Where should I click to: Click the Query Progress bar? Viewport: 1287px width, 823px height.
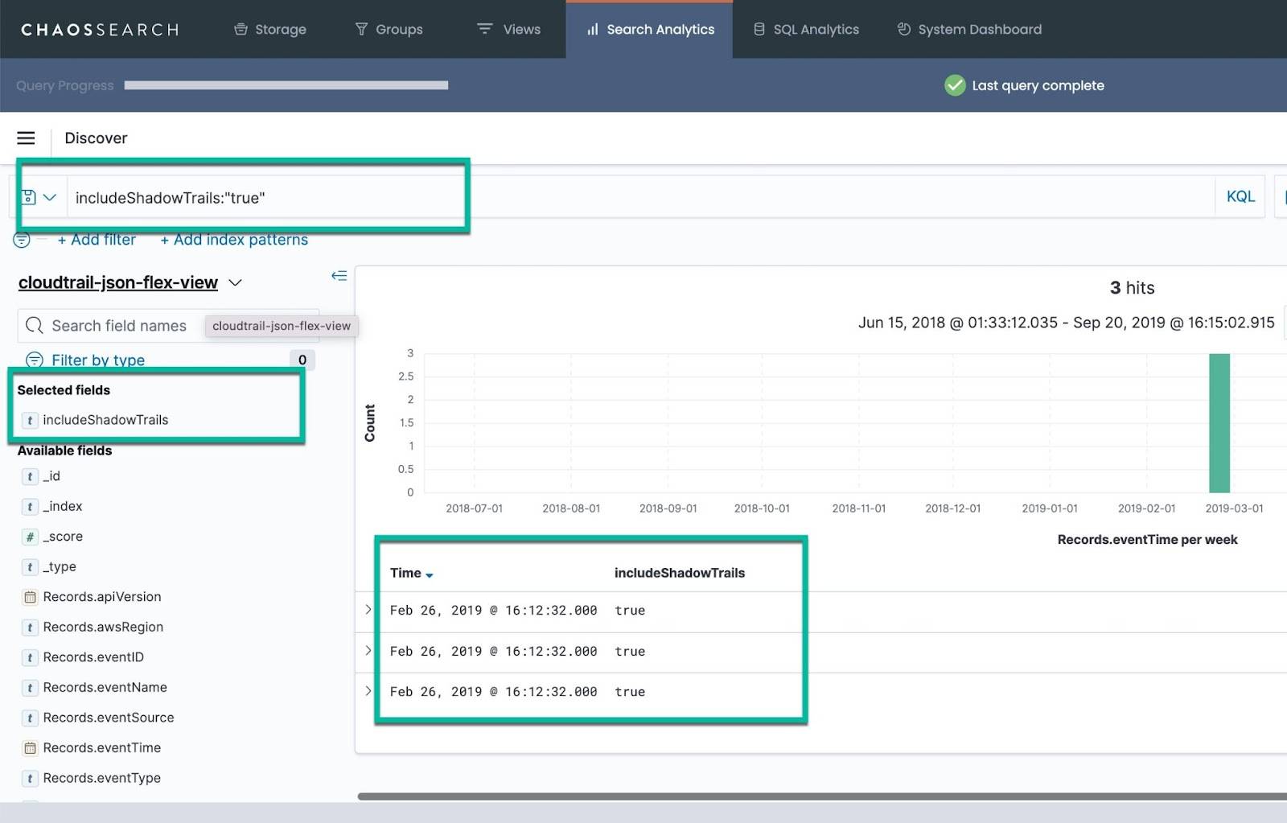pos(286,84)
